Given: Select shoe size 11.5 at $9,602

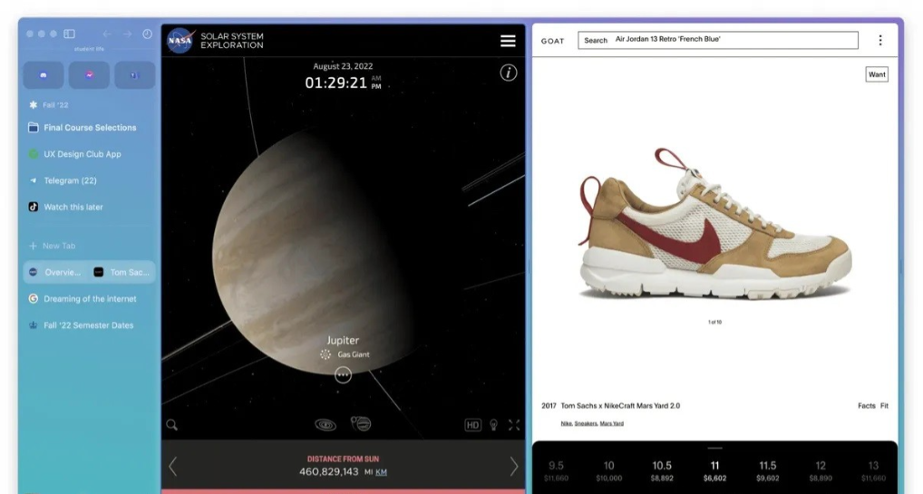Looking at the screenshot, I should [x=768, y=471].
